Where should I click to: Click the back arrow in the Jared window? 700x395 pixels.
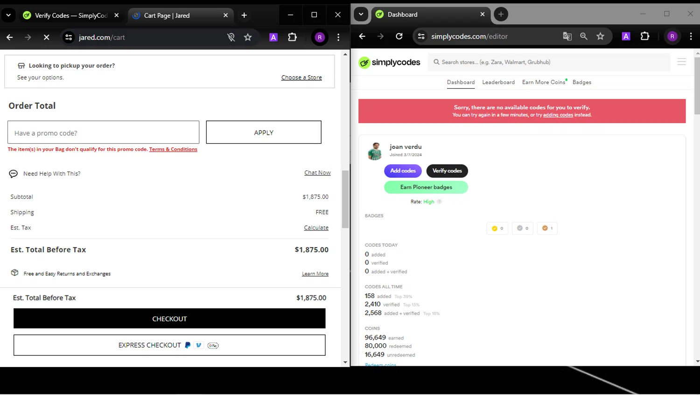pyautogui.click(x=10, y=37)
